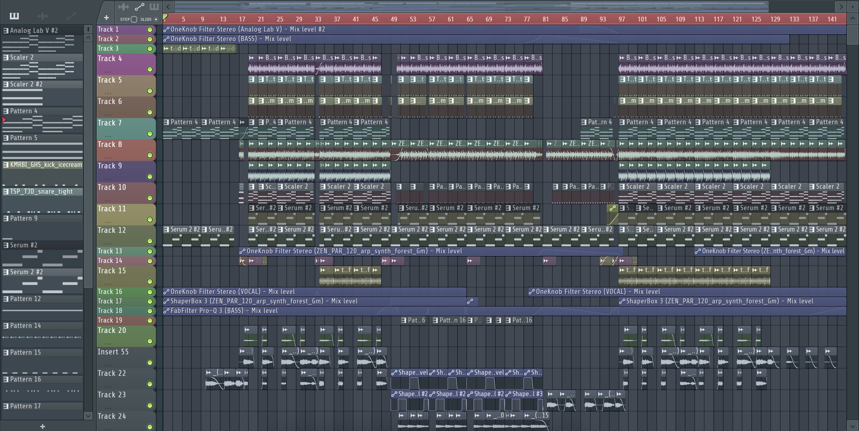Select FabFilter Pro-Q 3 (BASS) Mix level clip
Viewport: 859px width, 431px height.
pos(504,311)
